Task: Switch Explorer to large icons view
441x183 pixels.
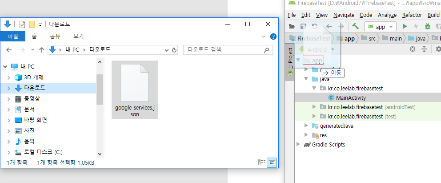Action: [x=272, y=163]
